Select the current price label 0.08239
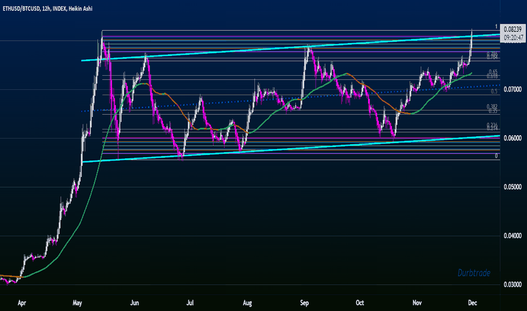This screenshot has height=311, width=527. [512, 29]
